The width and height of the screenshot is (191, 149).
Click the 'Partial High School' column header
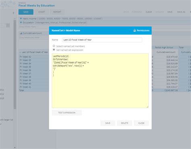(164, 48)
